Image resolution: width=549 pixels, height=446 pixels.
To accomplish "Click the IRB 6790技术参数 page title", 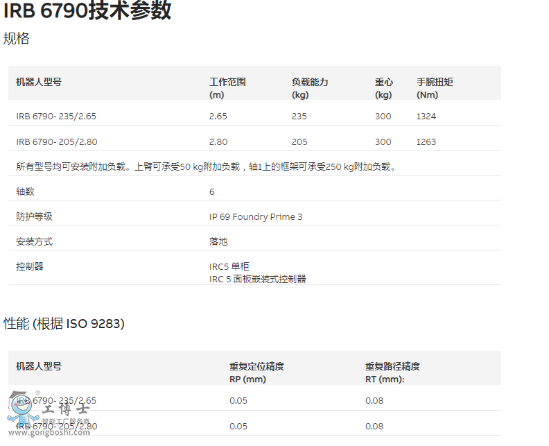I will coord(87,11).
